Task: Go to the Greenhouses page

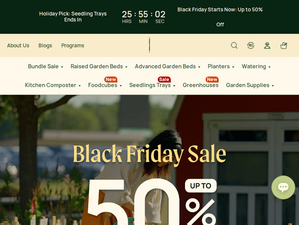Action: pyautogui.click(x=201, y=85)
